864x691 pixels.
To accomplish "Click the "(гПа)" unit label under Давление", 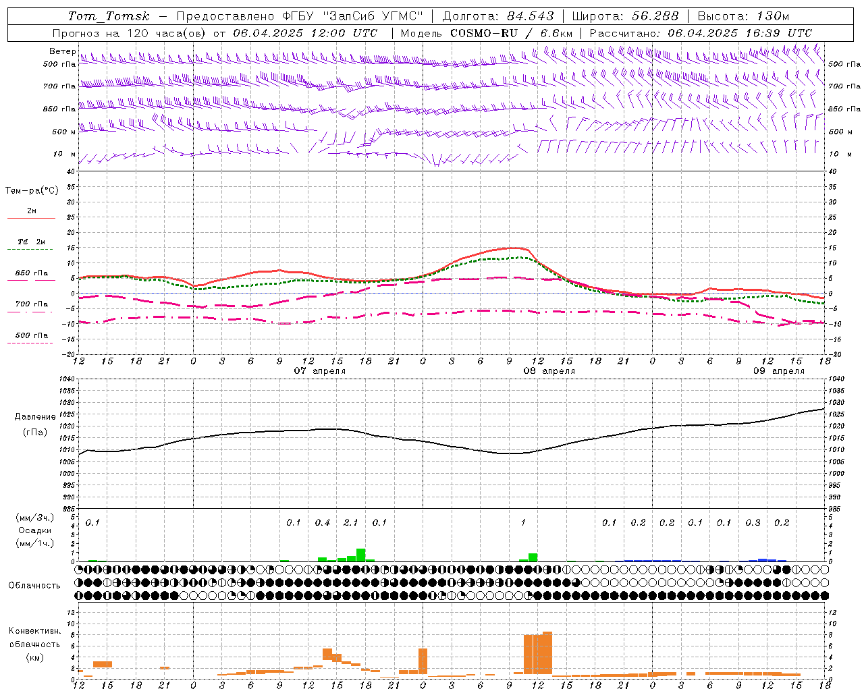I will pyautogui.click(x=35, y=433).
